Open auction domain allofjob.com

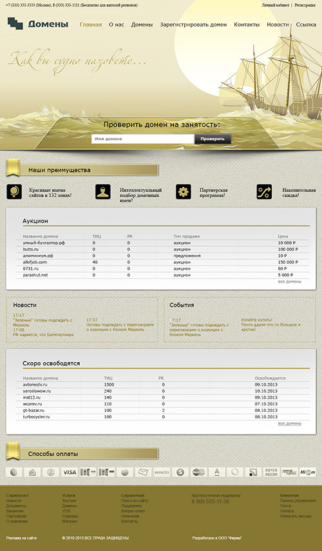click(x=35, y=262)
